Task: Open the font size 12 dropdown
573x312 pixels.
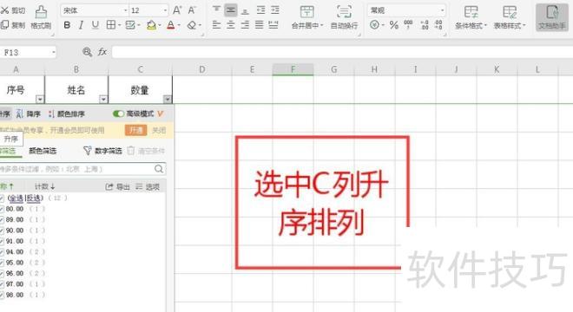Action: coord(165,10)
